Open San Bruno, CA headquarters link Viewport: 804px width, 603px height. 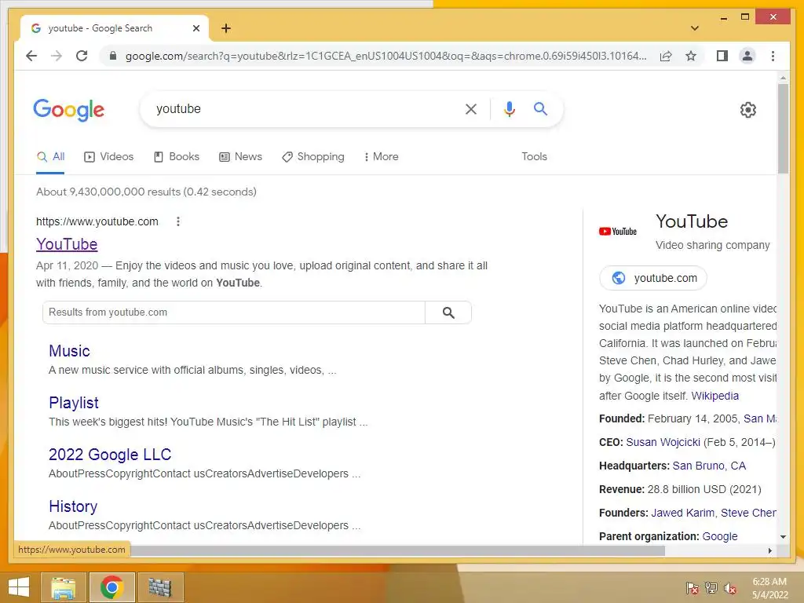709,466
